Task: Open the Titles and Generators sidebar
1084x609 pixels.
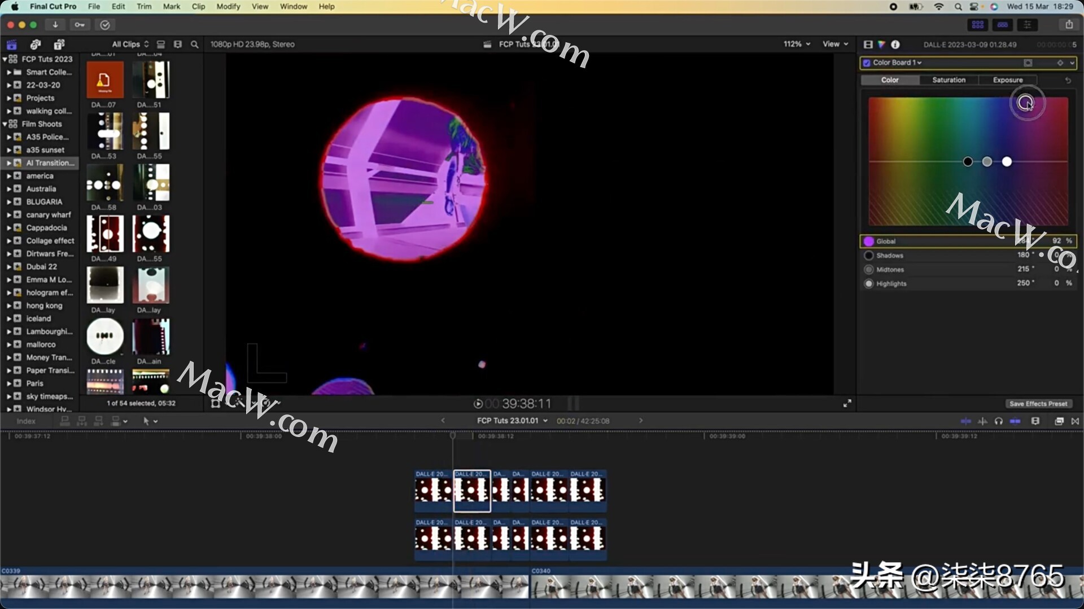Action: pyautogui.click(x=59, y=45)
